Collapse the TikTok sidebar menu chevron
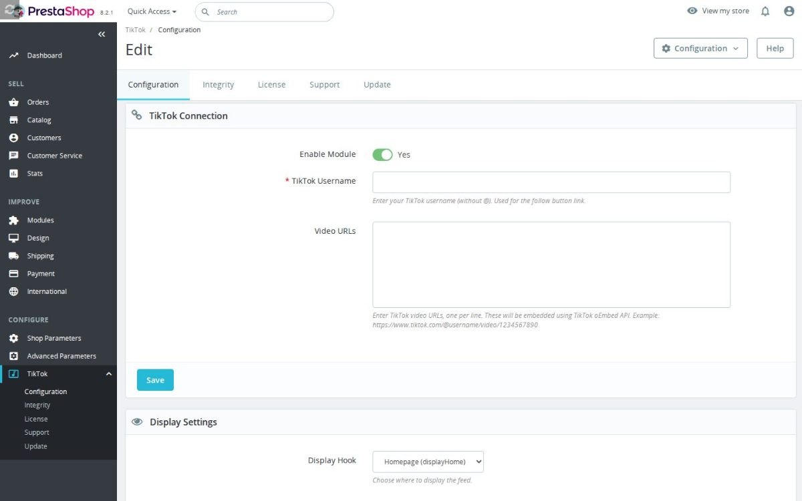 (109, 374)
